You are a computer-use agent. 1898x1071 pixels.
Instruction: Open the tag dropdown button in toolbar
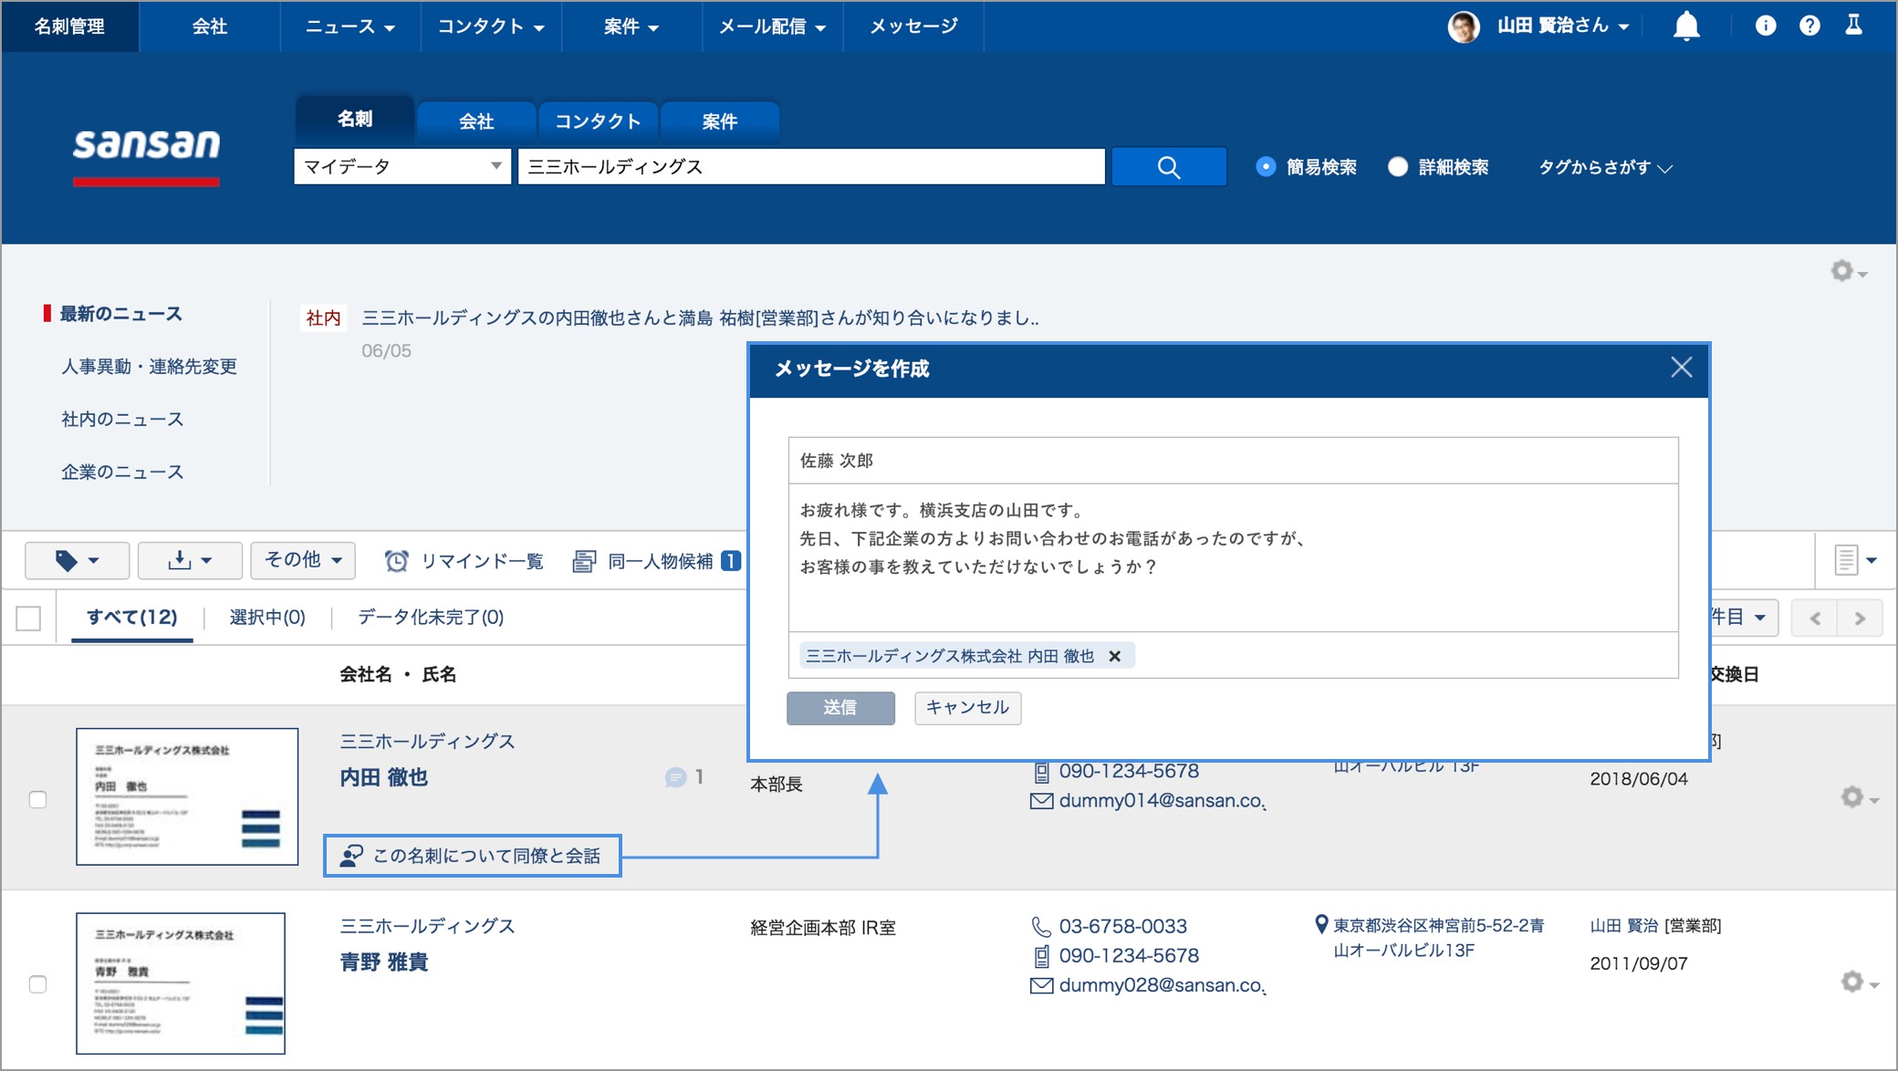(x=78, y=560)
